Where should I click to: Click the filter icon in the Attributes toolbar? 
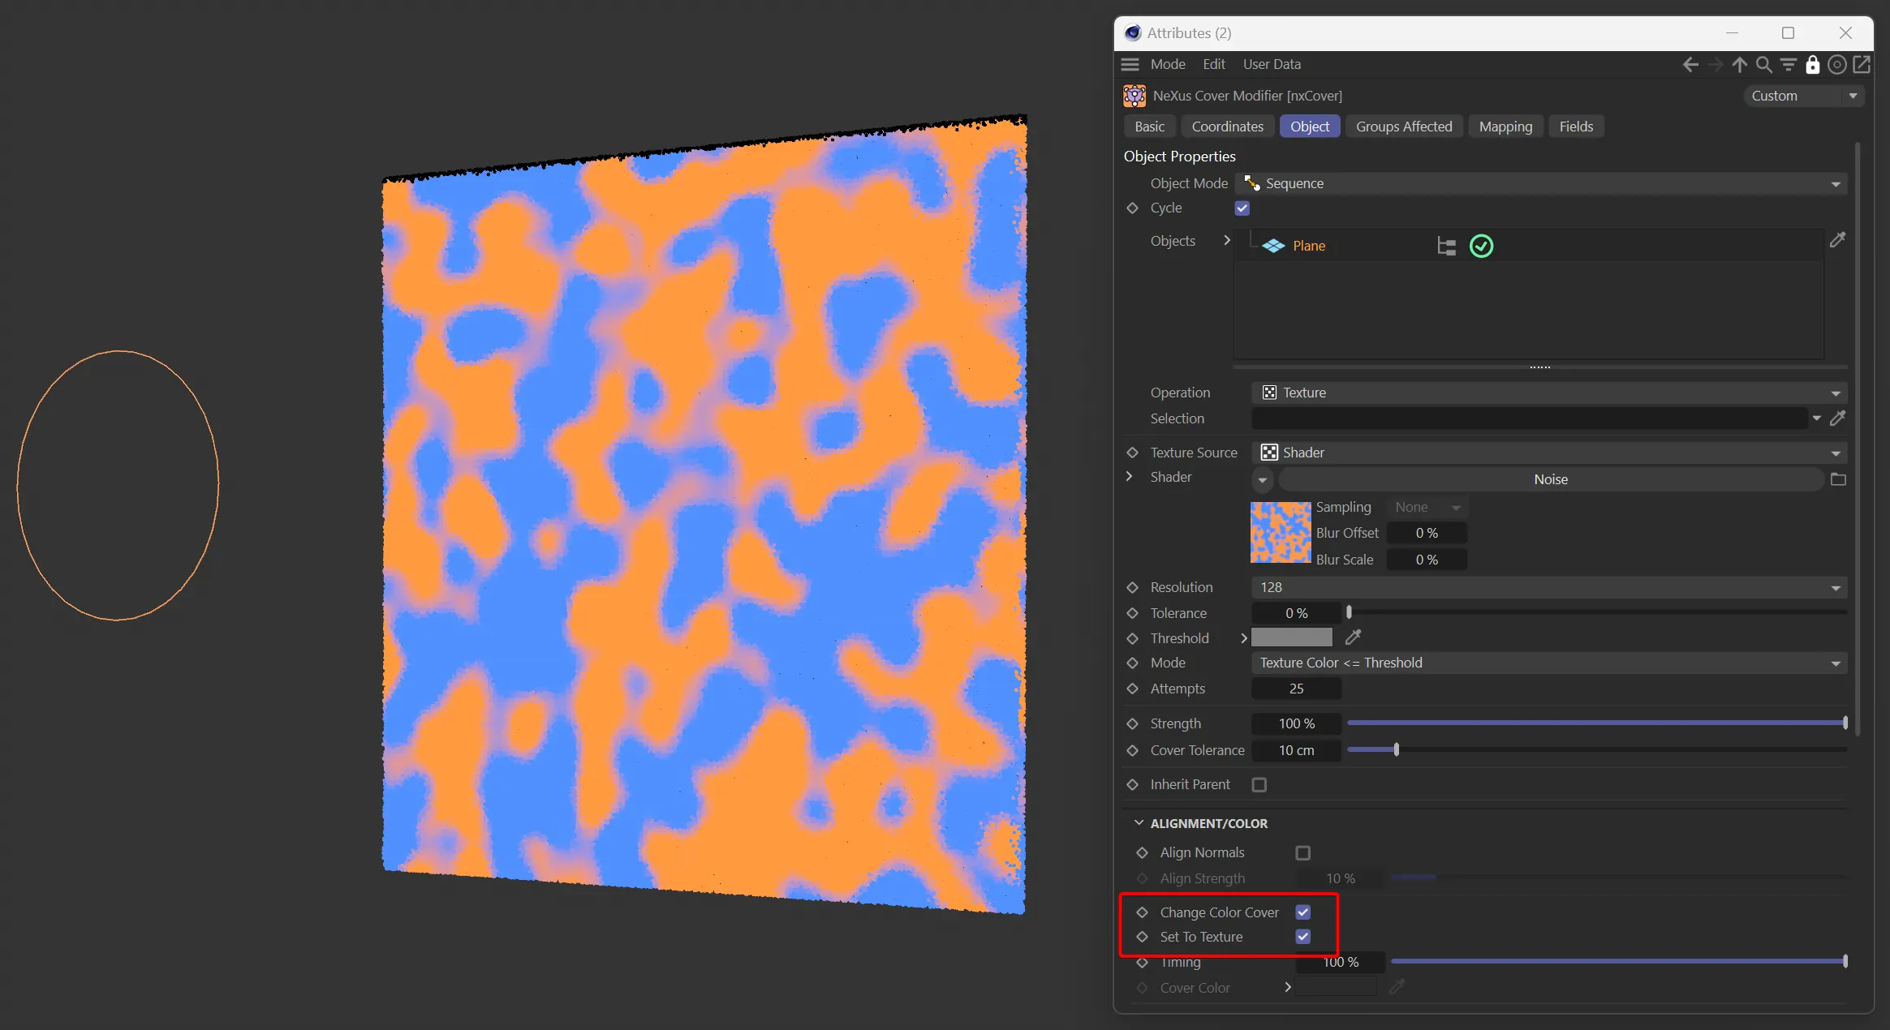tap(1788, 65)
